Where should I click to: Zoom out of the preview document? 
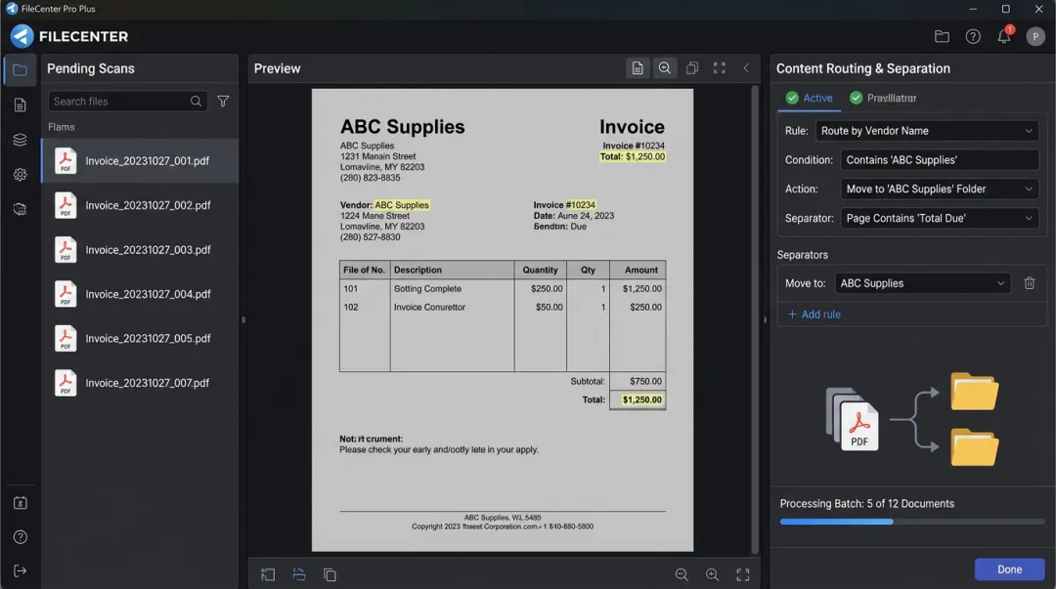[682, 575]
